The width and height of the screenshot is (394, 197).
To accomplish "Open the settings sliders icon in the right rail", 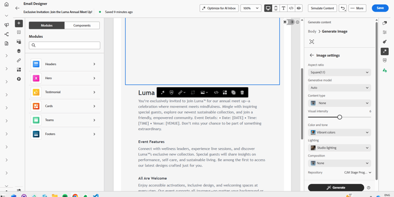I will pyautogui.click(x=385, y=32).
